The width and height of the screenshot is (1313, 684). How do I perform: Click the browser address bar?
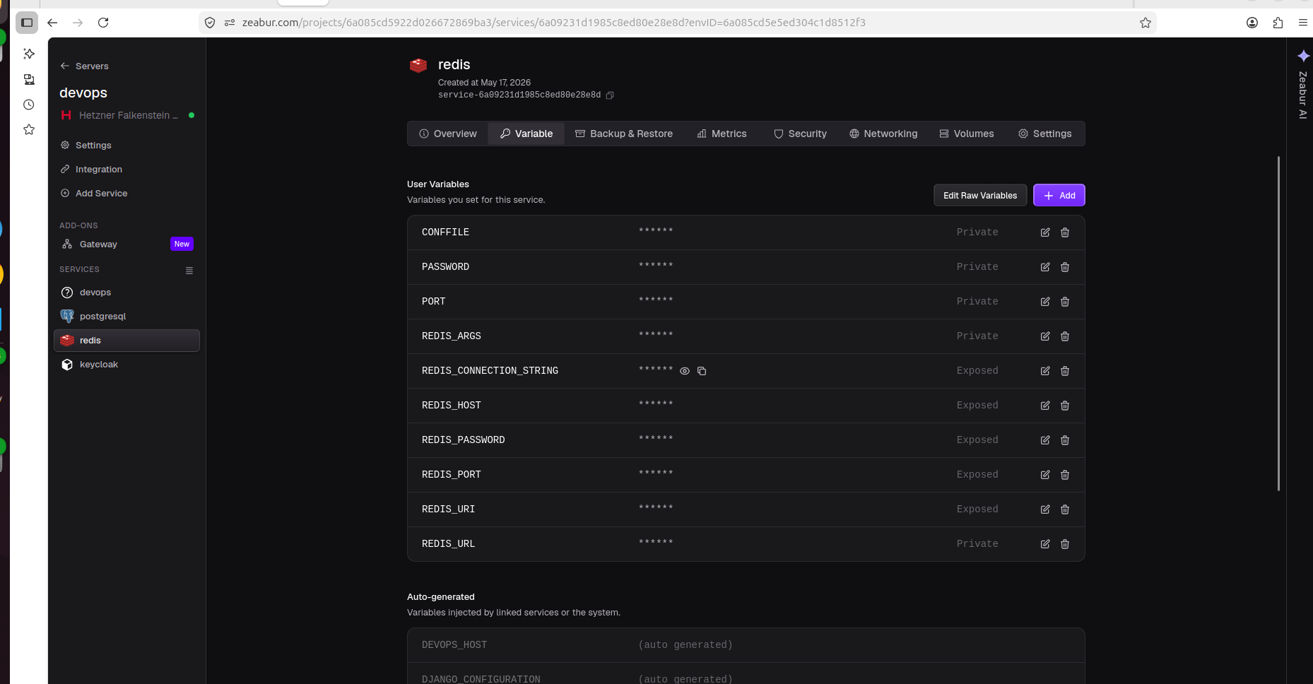(678, 23)
